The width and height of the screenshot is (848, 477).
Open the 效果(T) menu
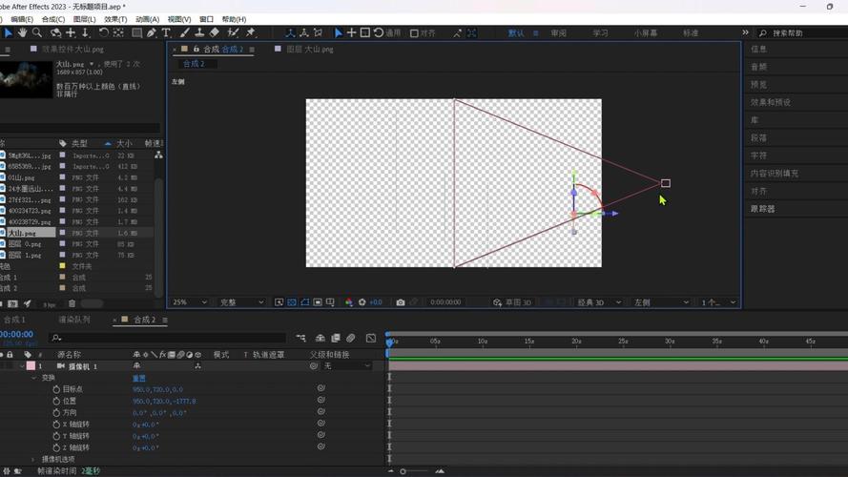point(115,19)
